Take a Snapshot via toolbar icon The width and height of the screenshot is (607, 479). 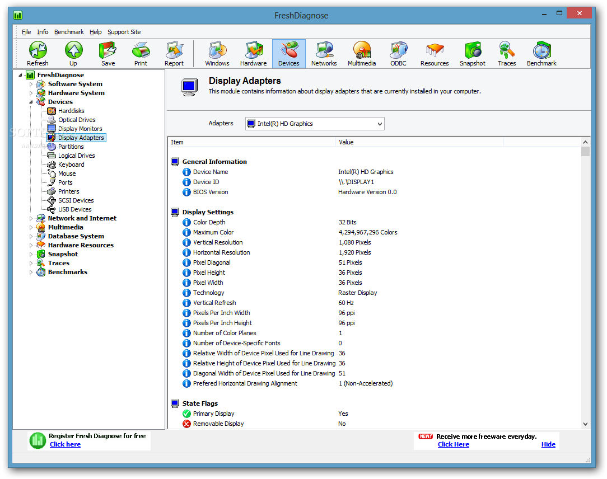(473, 54)
